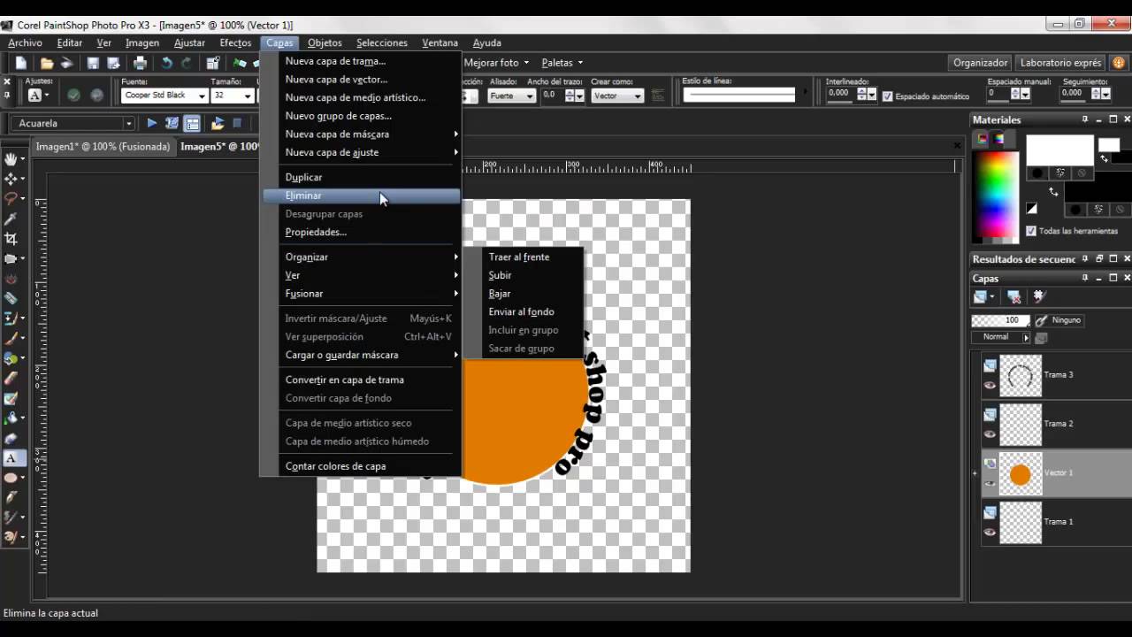Screen dimensions: 1132x637
Task: Swap foreground and background materials
Action: pyautogui.click(x=1054, y=191)
